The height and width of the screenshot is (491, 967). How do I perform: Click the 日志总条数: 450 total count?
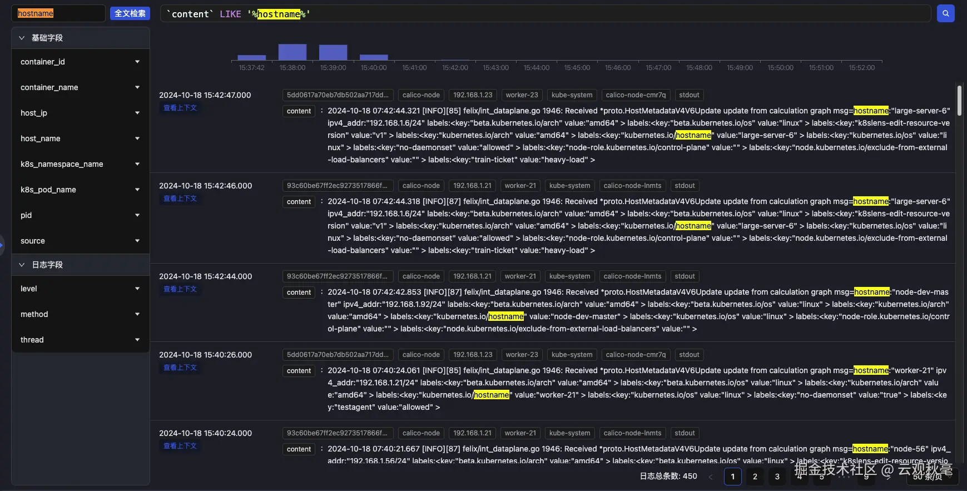pyautogui.click(x=668, y=476)
